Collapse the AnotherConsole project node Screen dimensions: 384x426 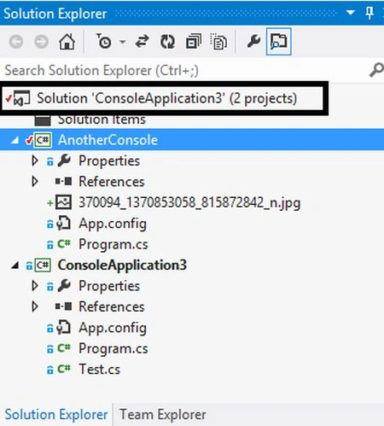[x=15, y=140]
